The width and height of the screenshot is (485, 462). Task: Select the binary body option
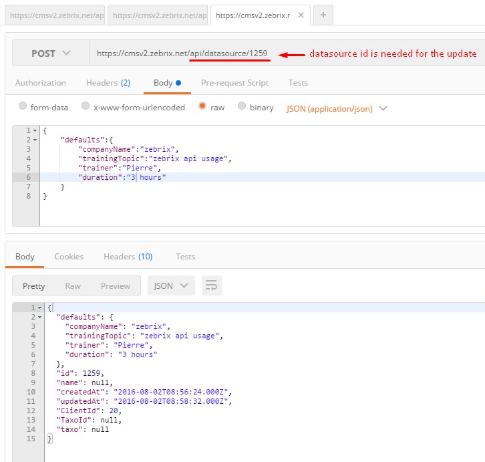pyautogui.click(x=242, y=107)
